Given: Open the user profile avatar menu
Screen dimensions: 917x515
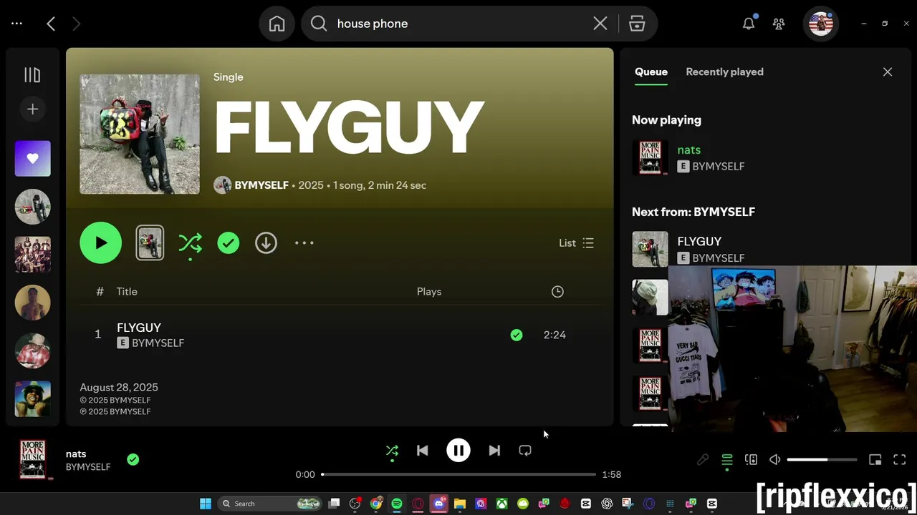Looking at the screenshot, I should click(x=820, y=24).
